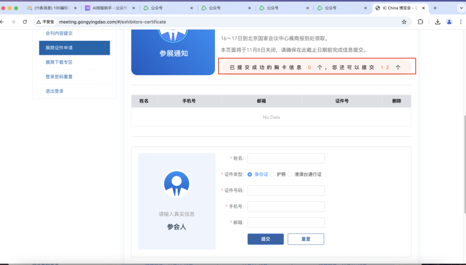Click the 删除 table column header
466x265 pixels.
click(397, 101)
